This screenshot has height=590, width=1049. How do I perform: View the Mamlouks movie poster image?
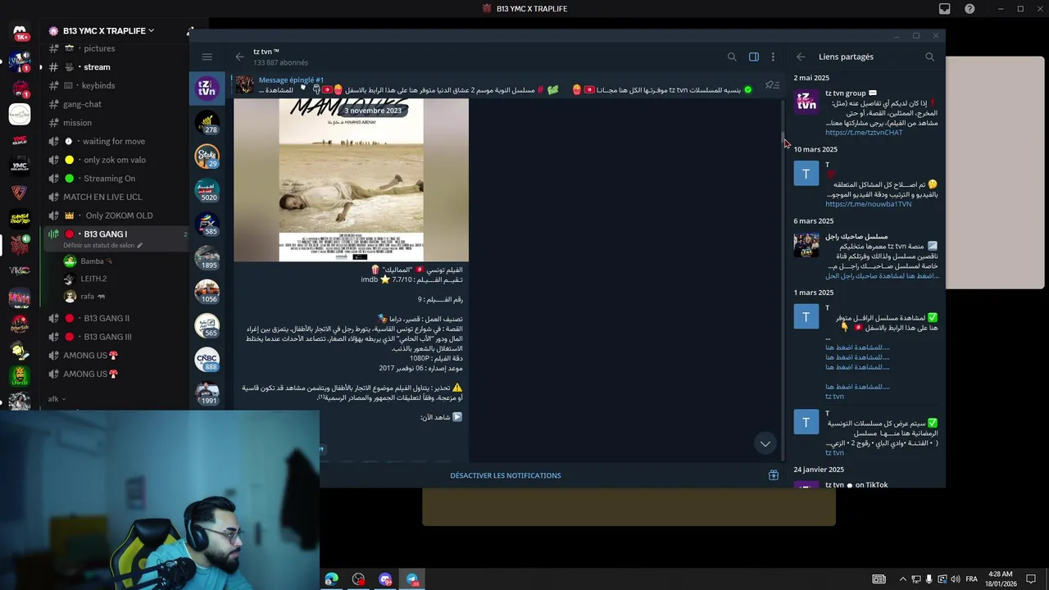(x=351, y=180)
